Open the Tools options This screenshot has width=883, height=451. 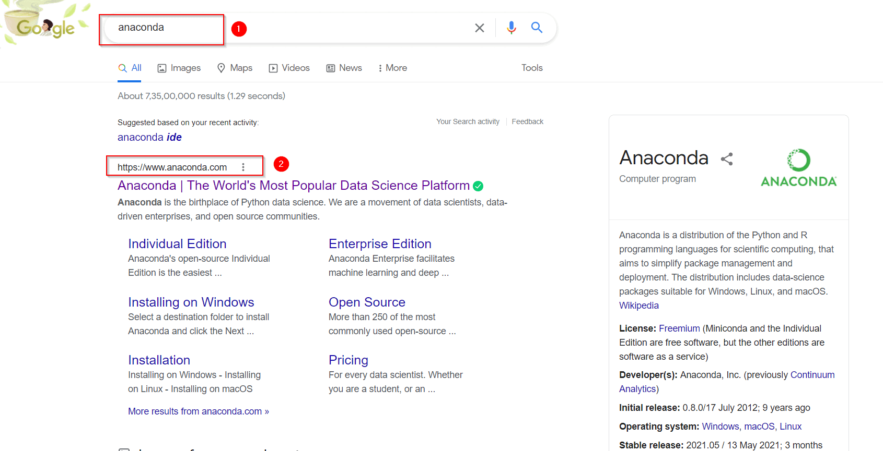pos(531,68)
